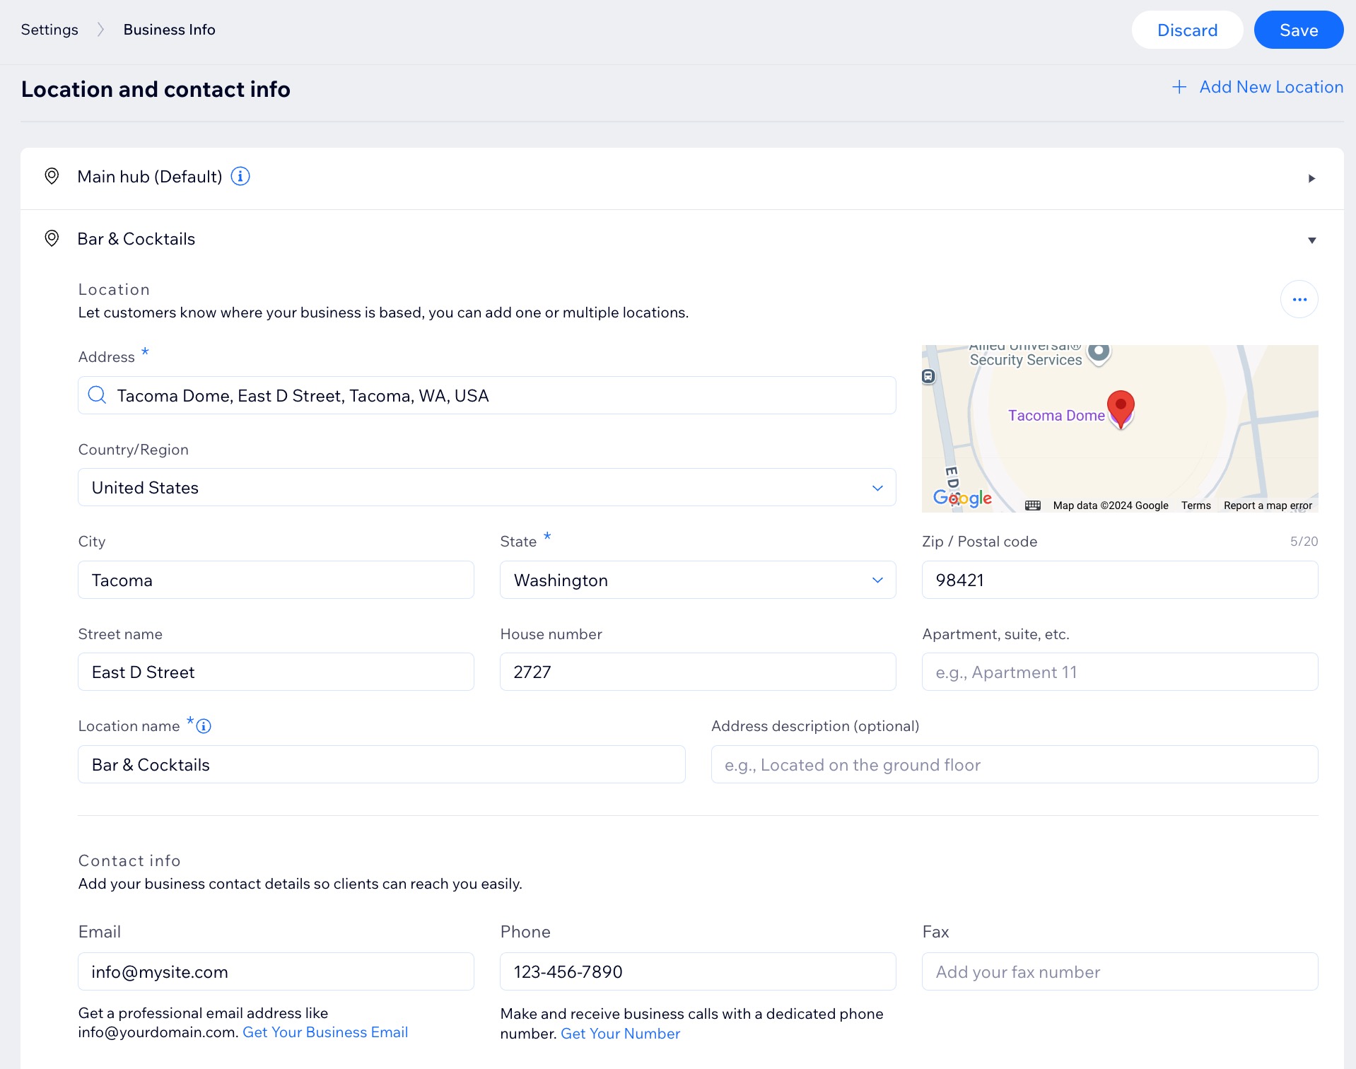Image resolution: width=1356 pixels, height=1069 pixels.
Task: Go to Settings in the breadcrumb
Action: [x=49, y=30]
